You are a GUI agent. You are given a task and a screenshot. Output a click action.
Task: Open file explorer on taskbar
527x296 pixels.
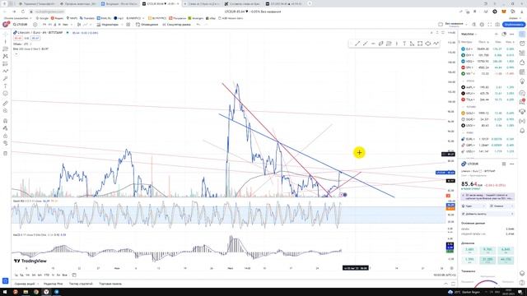26,292
